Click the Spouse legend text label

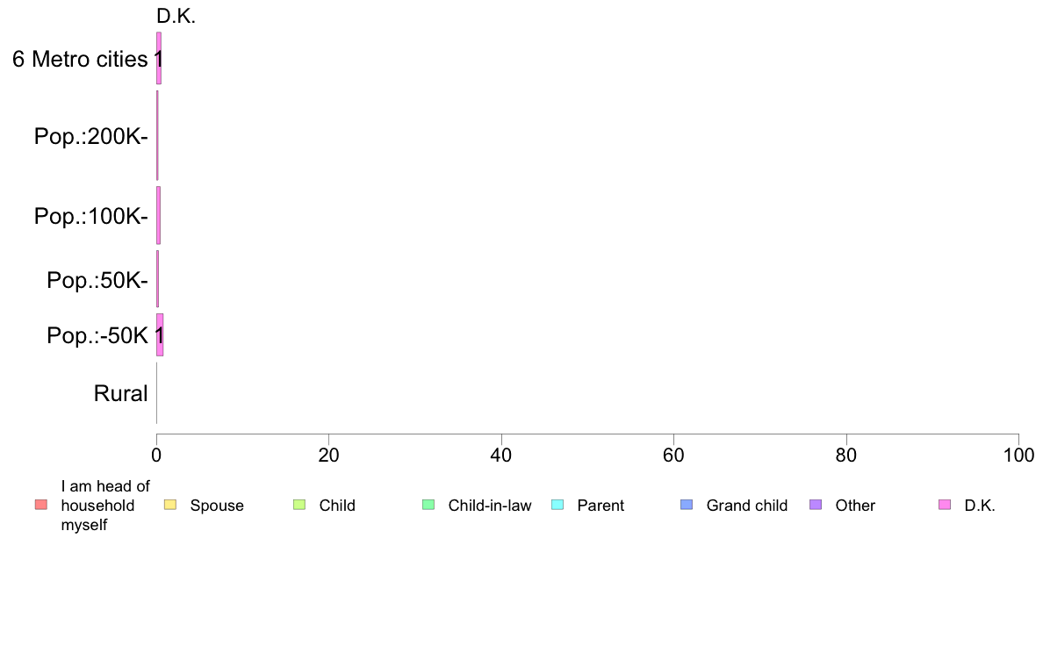[217, 506]
